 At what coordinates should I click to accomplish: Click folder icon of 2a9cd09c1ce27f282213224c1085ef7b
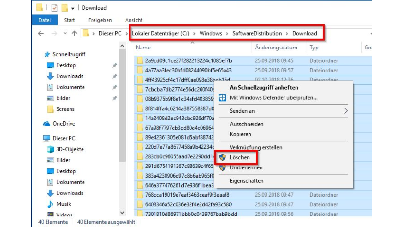point(140,60)
